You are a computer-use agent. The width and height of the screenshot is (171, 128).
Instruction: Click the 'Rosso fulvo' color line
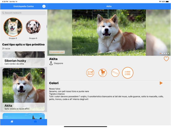point(55,89)
